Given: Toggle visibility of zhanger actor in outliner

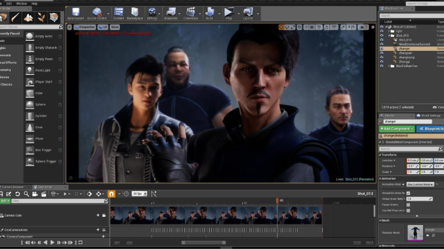Looking at the screenshot, I should pyautogui.click(x=382, y=48).
